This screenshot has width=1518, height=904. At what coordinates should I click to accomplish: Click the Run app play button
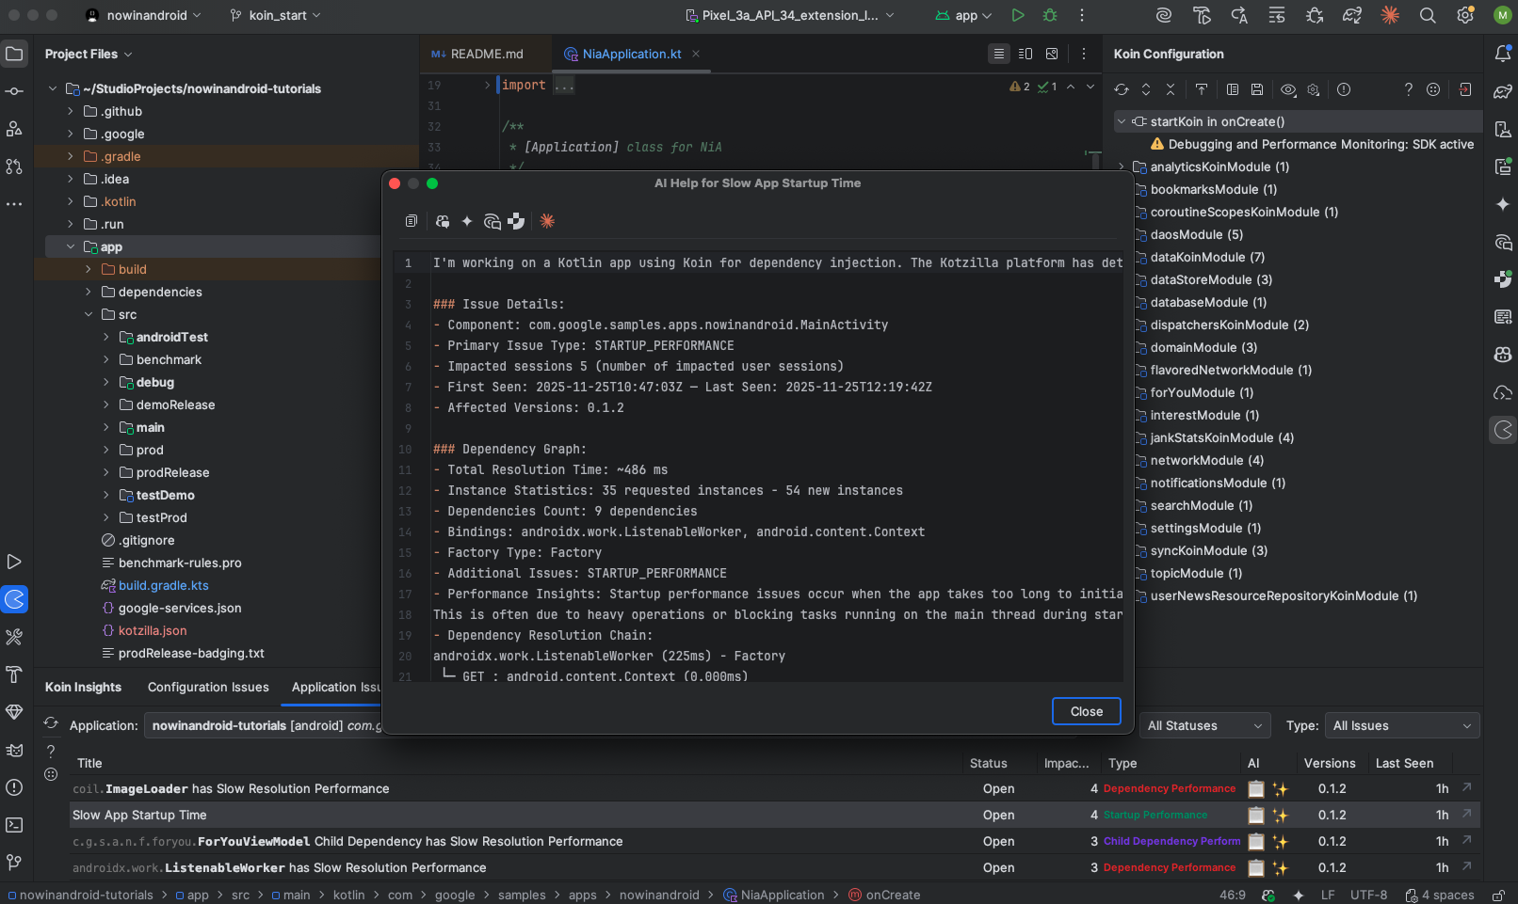click(x=1017, y=15)
